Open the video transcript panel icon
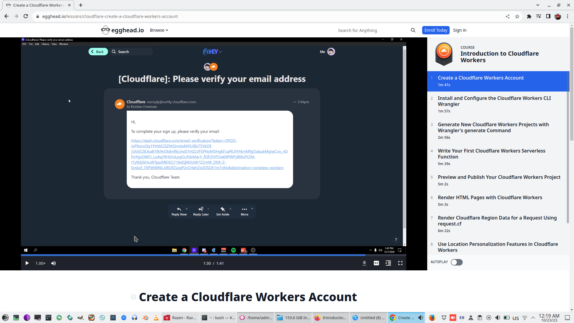The image size is (574, 323). [x=388, y=263]
